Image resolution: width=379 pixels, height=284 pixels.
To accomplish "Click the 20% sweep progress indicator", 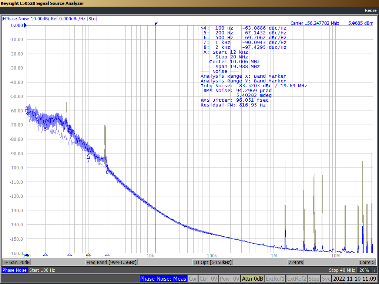I will coord(363,270).
